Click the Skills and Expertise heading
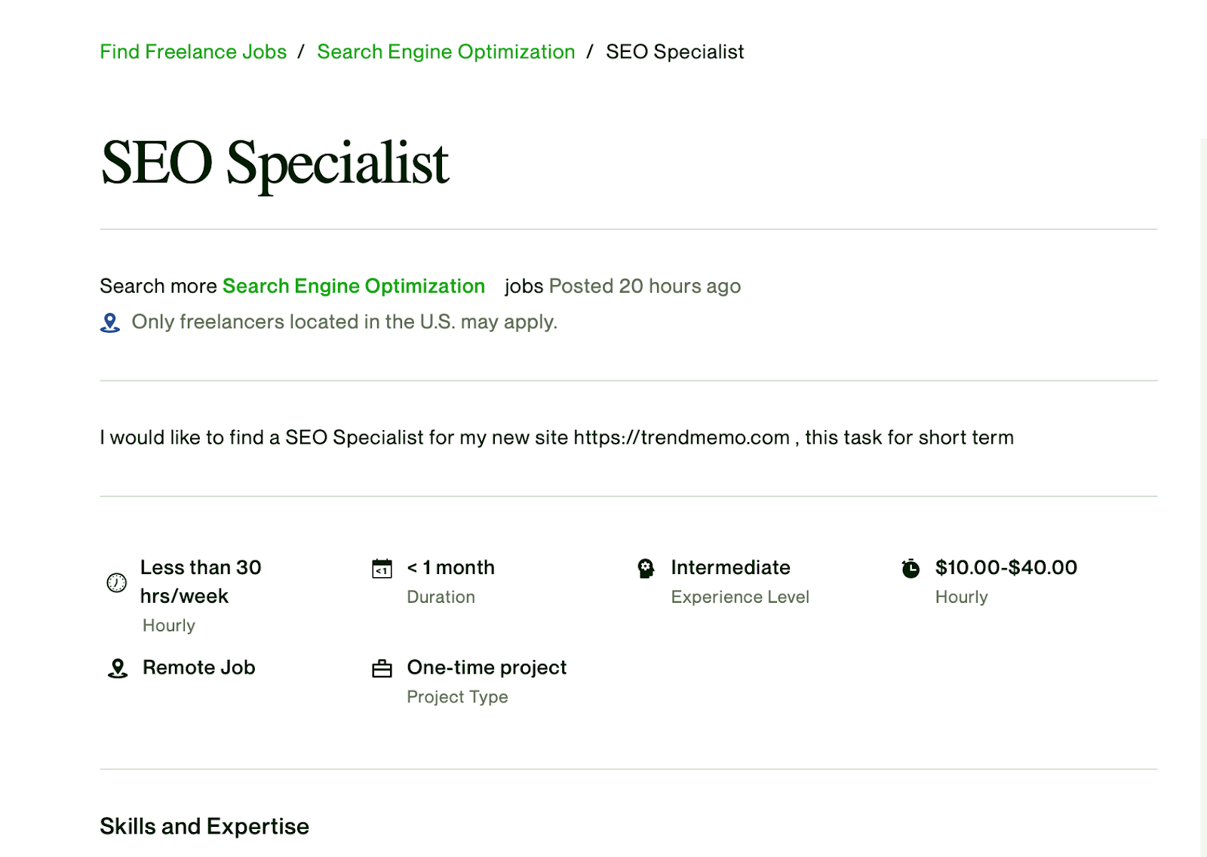The image size is (1207, 857). [204, 827]
